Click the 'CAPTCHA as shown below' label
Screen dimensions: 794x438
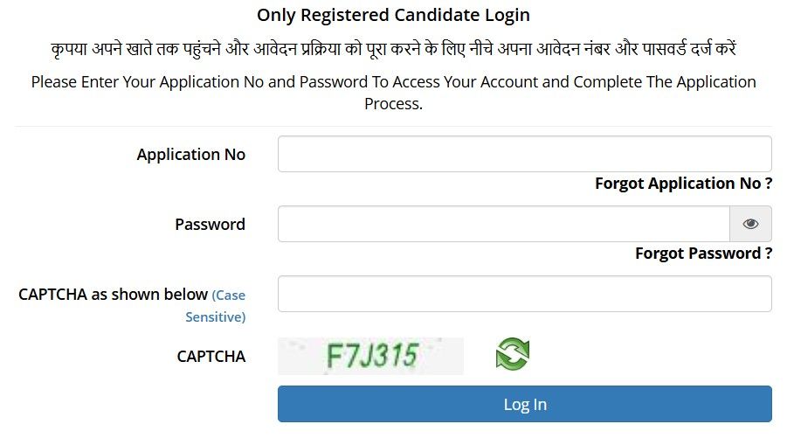[113, 295]
